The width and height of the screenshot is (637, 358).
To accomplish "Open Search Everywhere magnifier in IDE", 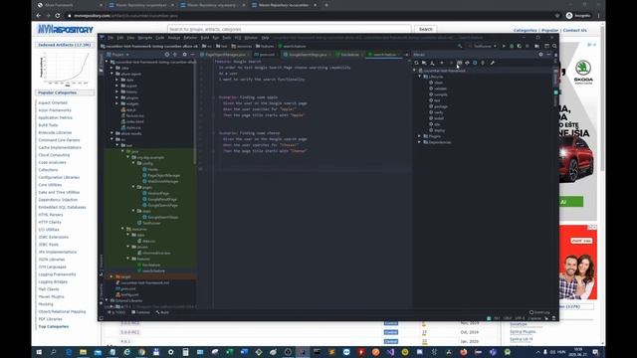I will tap(554, 47).
